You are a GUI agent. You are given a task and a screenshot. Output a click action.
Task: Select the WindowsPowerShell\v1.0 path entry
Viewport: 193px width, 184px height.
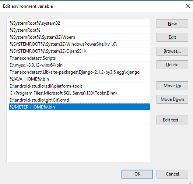80,44
